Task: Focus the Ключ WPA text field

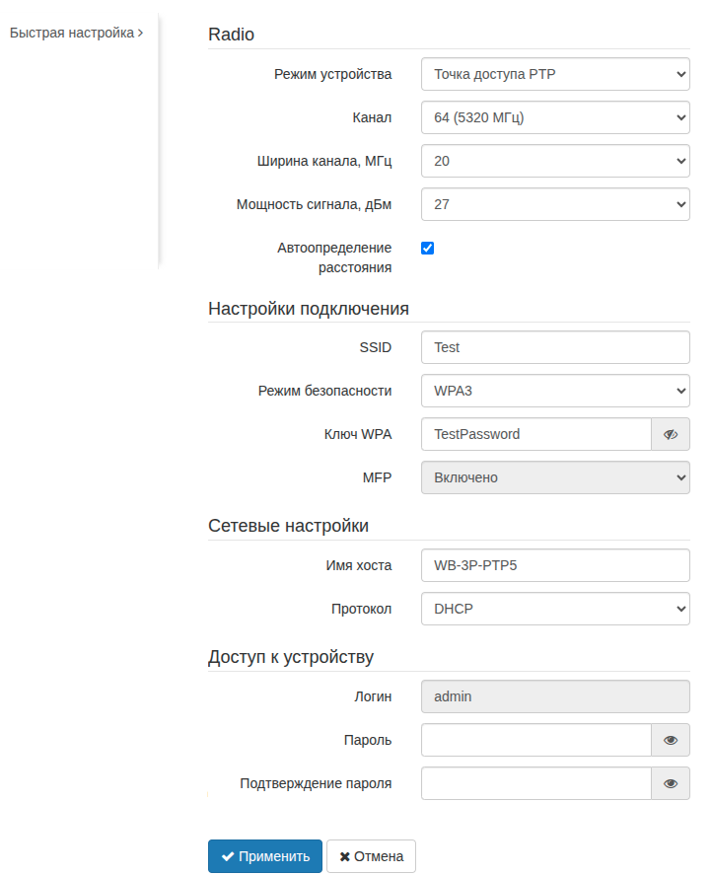Action: click(x=535, y=434)
